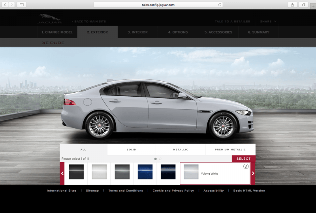Filter paints by Premium Metallic
This screenshot has width=316, height=213.
click(231, 149)
